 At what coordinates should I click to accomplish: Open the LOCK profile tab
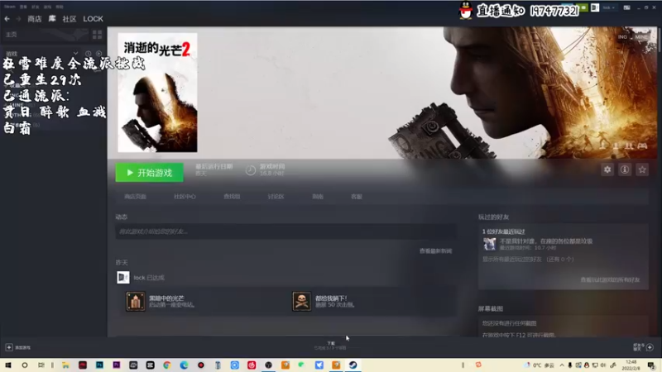(93, 19)
